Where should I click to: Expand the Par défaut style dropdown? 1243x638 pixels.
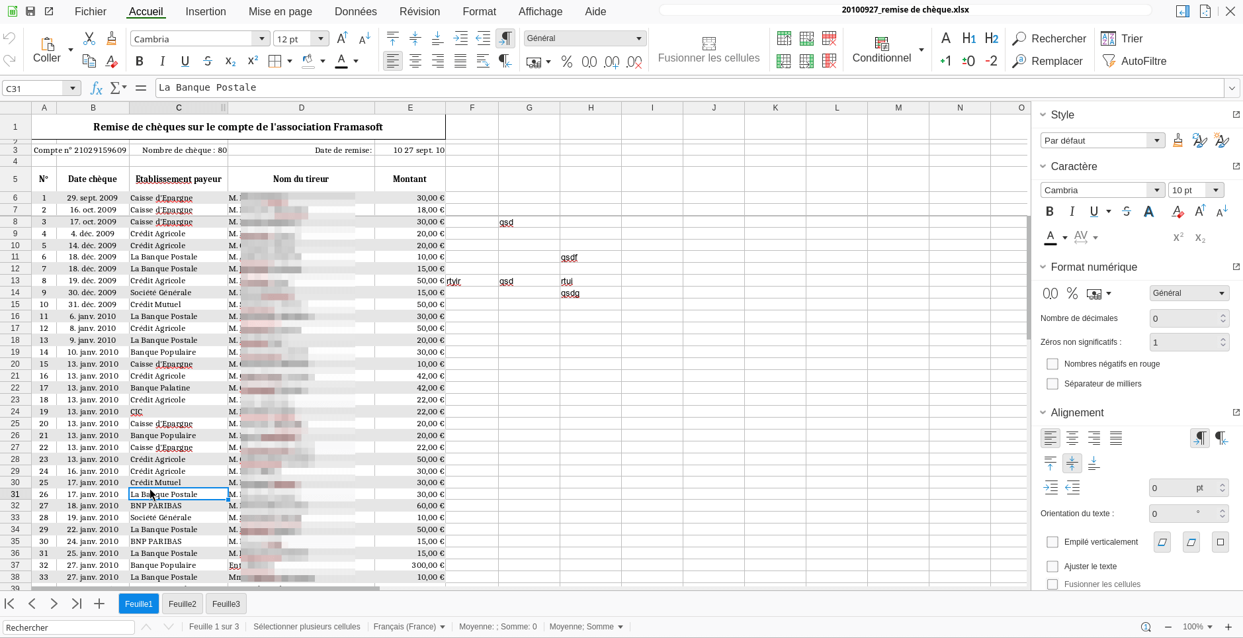[x=1156, y=140]
